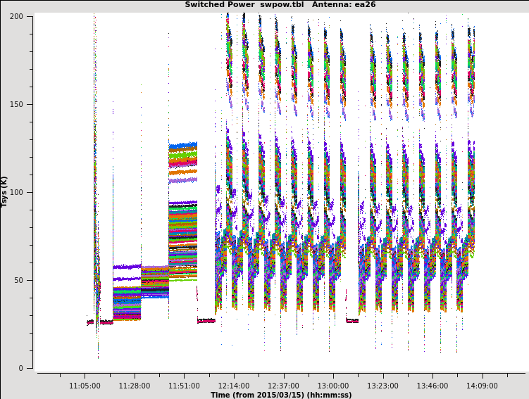
Task: Click the 0 y-axis tick label
Action: tap(21, 368)
